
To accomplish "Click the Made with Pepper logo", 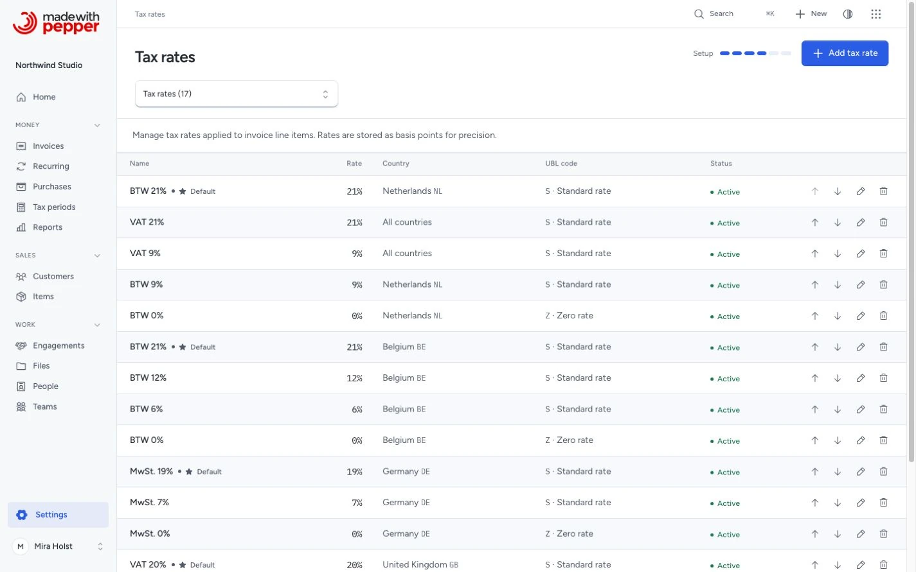I will (x=56, y=22).
